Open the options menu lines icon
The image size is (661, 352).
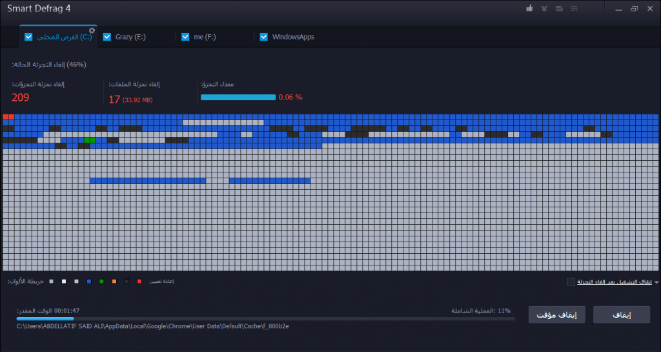pos(574,8)
